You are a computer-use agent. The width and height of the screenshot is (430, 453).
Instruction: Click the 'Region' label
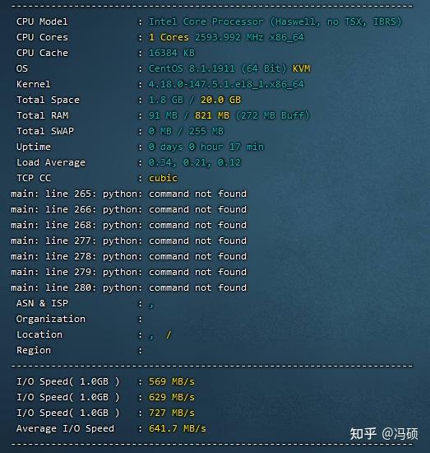[34, 350]
